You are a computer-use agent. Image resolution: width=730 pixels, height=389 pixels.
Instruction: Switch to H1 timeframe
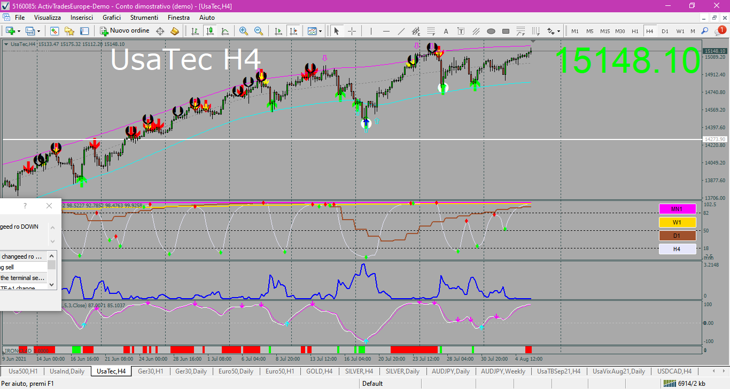click(x=635, y=31)
